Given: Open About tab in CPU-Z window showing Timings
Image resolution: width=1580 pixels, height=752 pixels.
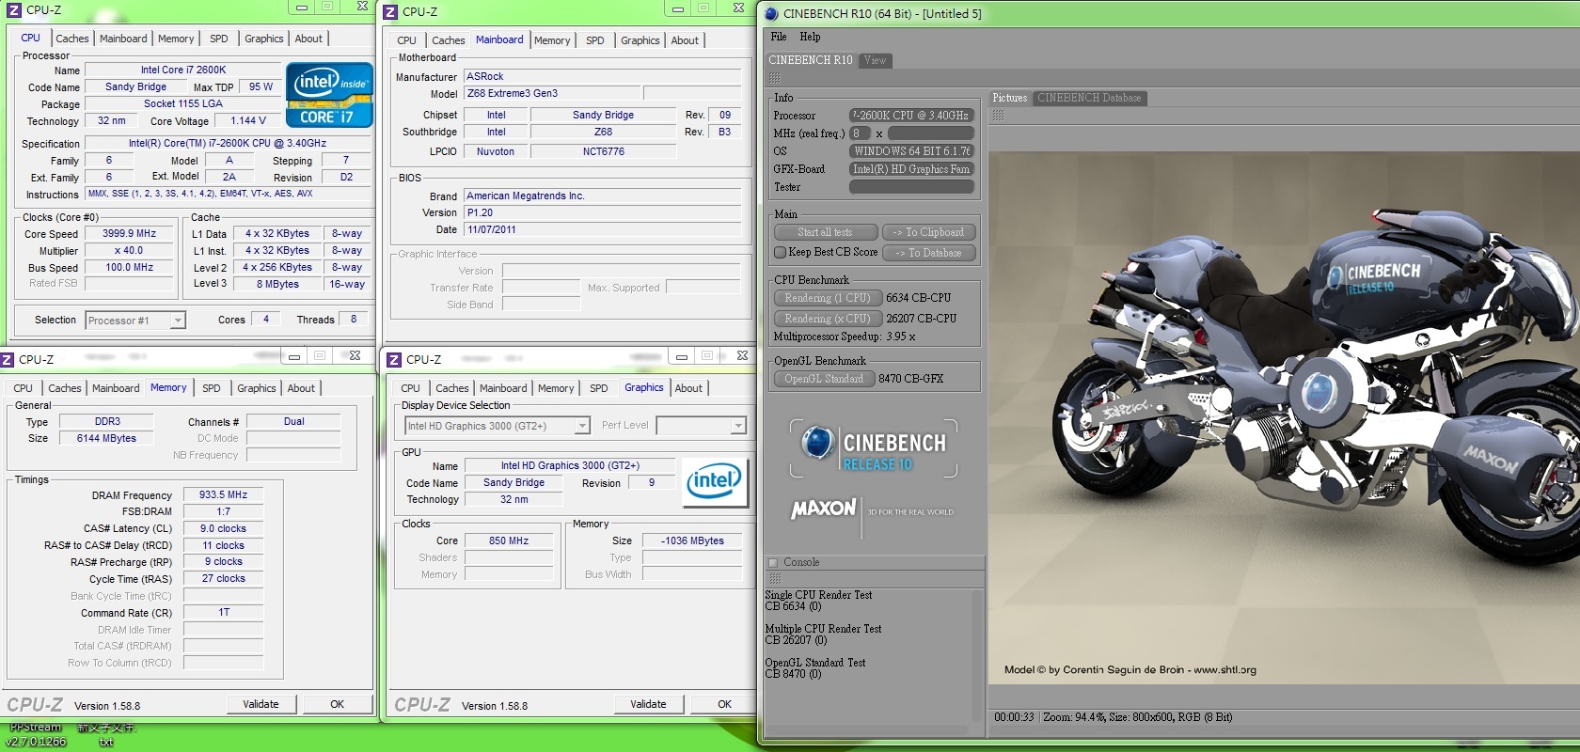Looking at the screenshot, I should [x=301, y=388].
